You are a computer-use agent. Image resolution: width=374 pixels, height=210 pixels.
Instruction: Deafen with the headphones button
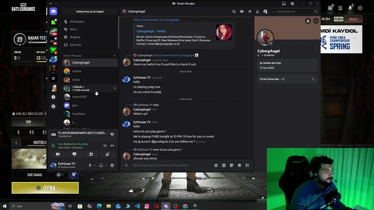tap(101, 165)
